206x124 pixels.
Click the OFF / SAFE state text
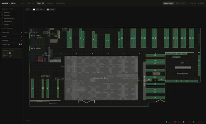coord(8,56)
